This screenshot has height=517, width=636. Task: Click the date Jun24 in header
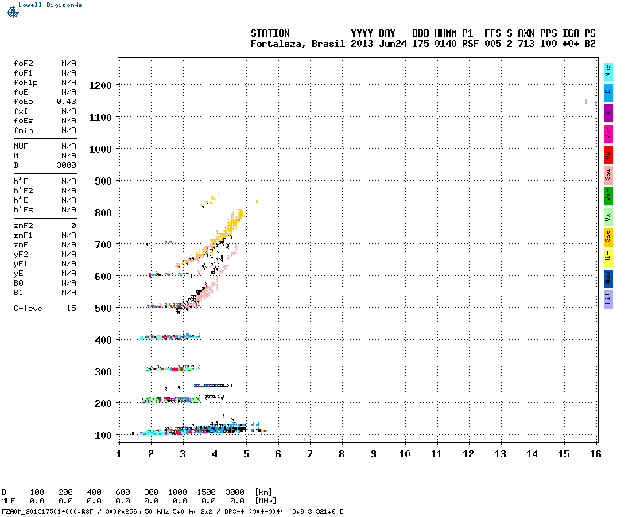click(393, 44)
